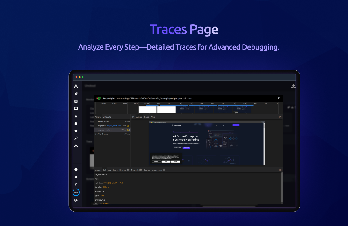Open the help question mark icon

pos(76,169)
